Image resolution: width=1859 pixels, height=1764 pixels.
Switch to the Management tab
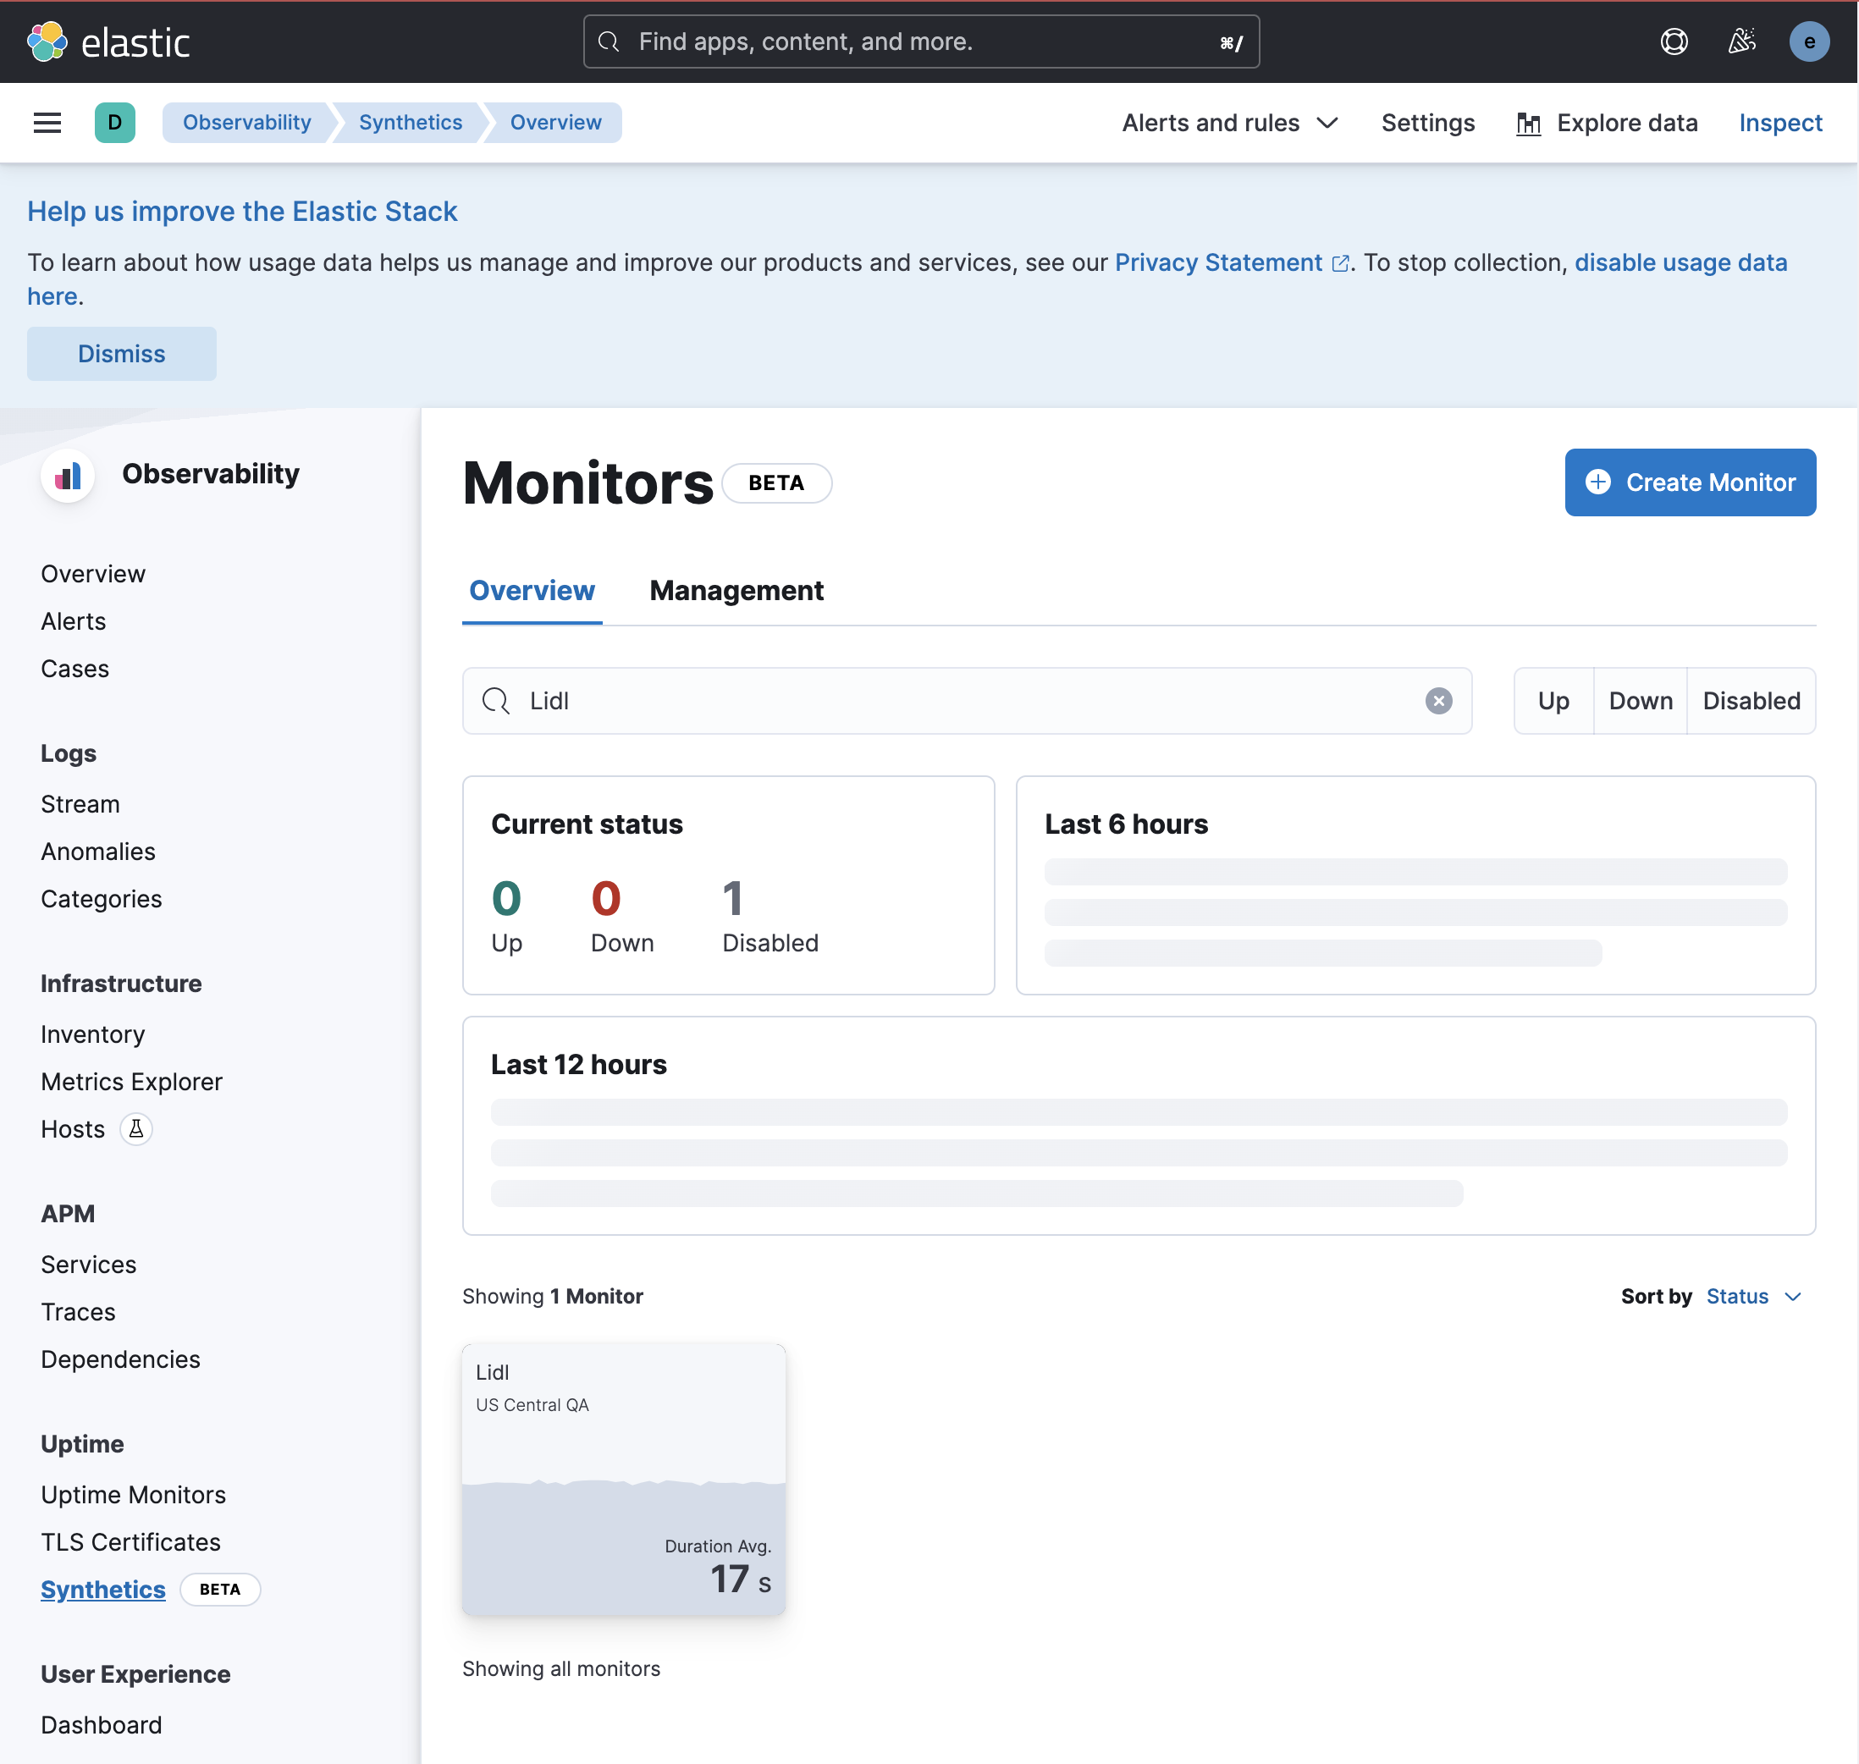tap(736, 591)
